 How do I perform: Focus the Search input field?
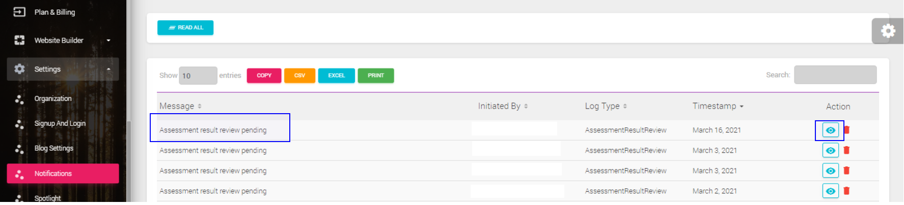pyautogui.click(x=835, y=75)
